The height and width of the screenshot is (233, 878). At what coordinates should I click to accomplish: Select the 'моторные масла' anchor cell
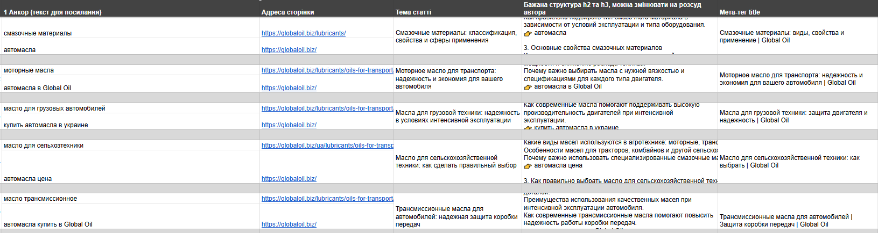tap(131, 70)
